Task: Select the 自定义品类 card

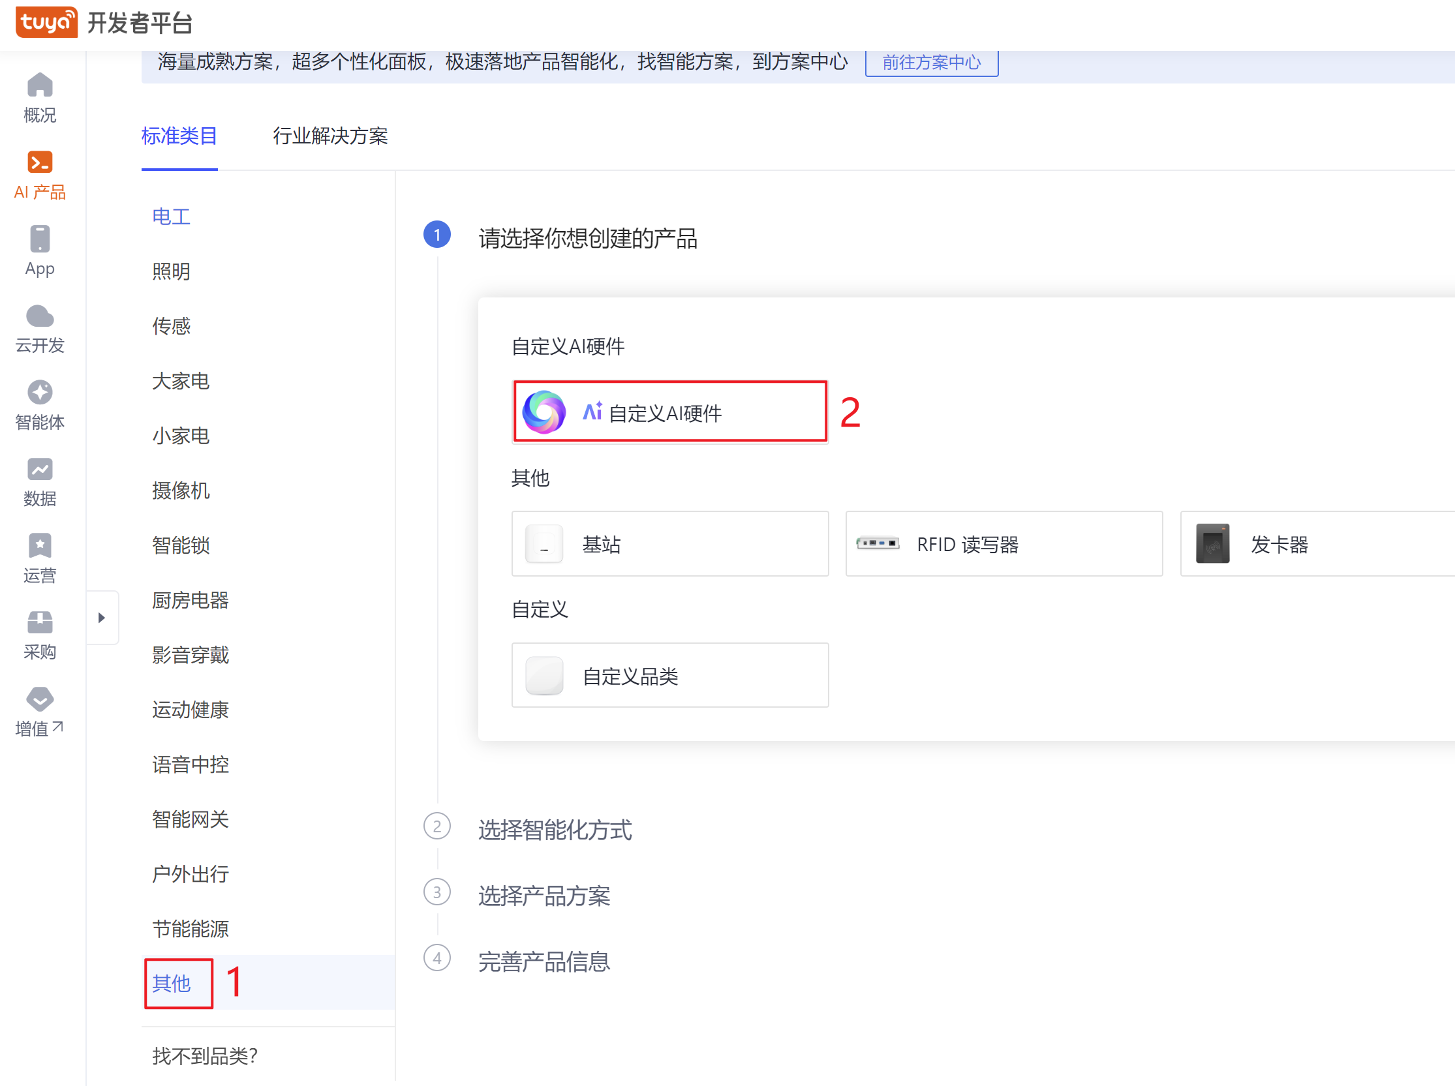Action: tap(669, 676)
